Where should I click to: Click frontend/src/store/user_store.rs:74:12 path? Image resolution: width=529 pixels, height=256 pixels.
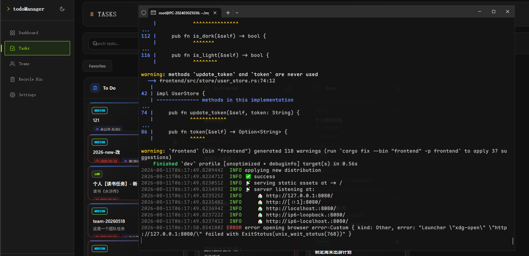tap(217, 81)
